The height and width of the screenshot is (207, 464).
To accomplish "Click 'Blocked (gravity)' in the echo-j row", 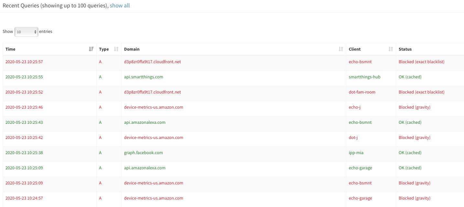I will [415, 107].
